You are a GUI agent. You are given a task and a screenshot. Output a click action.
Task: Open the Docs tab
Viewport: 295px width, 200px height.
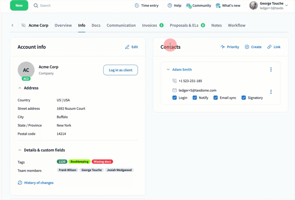click(96, 25)
